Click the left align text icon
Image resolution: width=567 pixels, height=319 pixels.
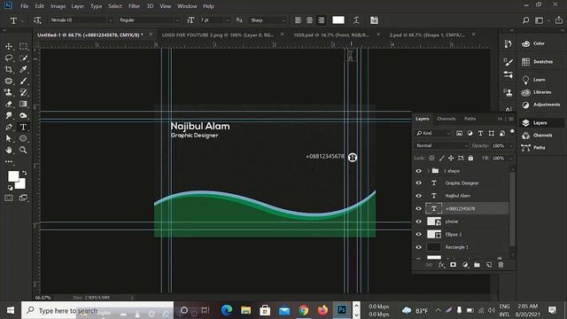(298, 20)
